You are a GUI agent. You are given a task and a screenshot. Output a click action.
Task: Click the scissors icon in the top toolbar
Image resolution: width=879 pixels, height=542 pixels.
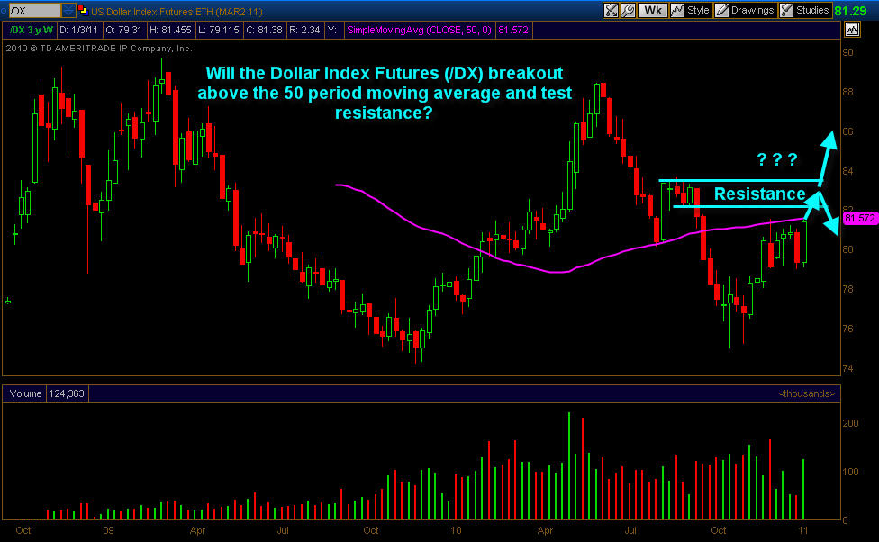point(611,10)
